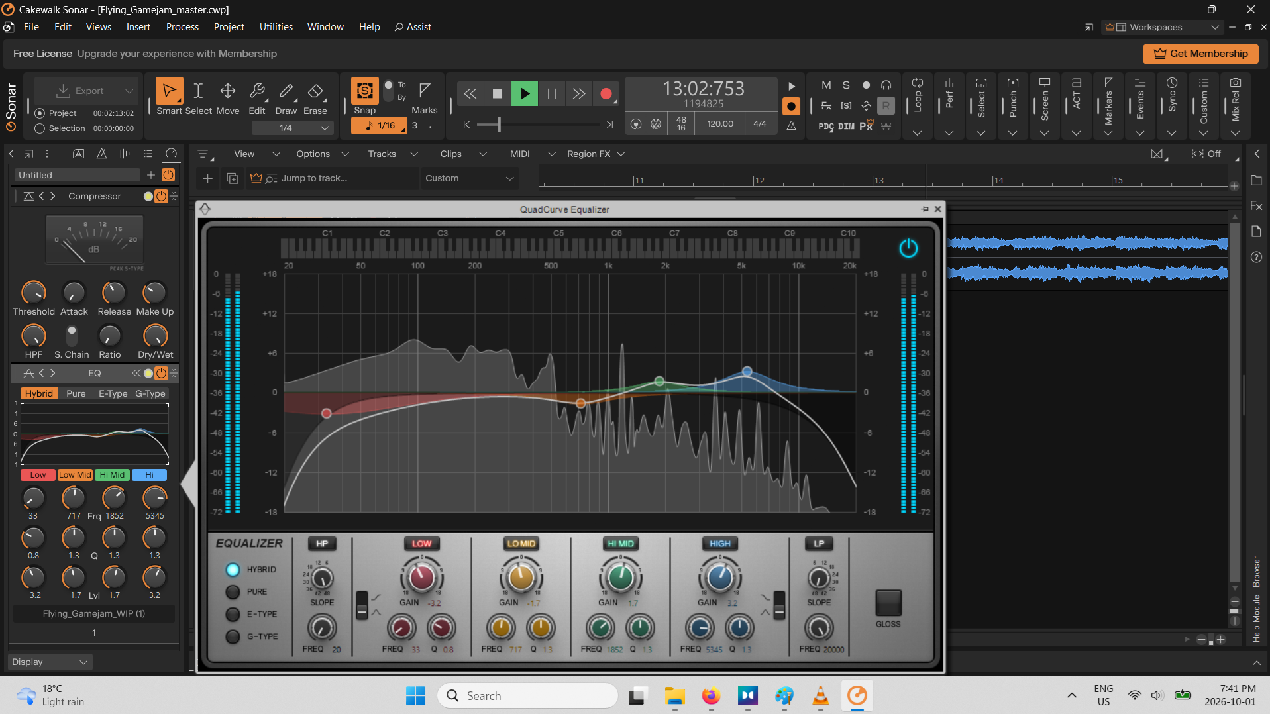The height and width of the screenshot is (714, 1270).
Task: Open the Help question-mark icon in the right sidebar
Action: click(1256, 257)
